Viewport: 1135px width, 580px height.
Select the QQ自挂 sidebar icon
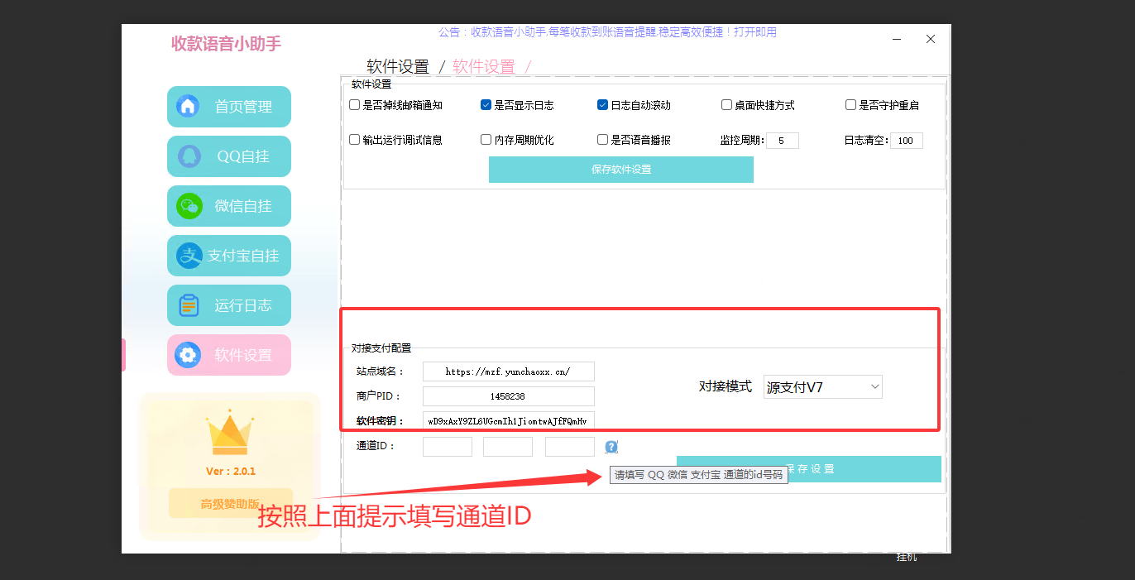click(189, 156)
